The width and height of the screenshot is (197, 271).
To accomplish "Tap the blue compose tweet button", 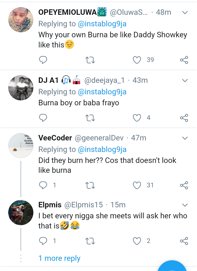I will pos(172,266).
